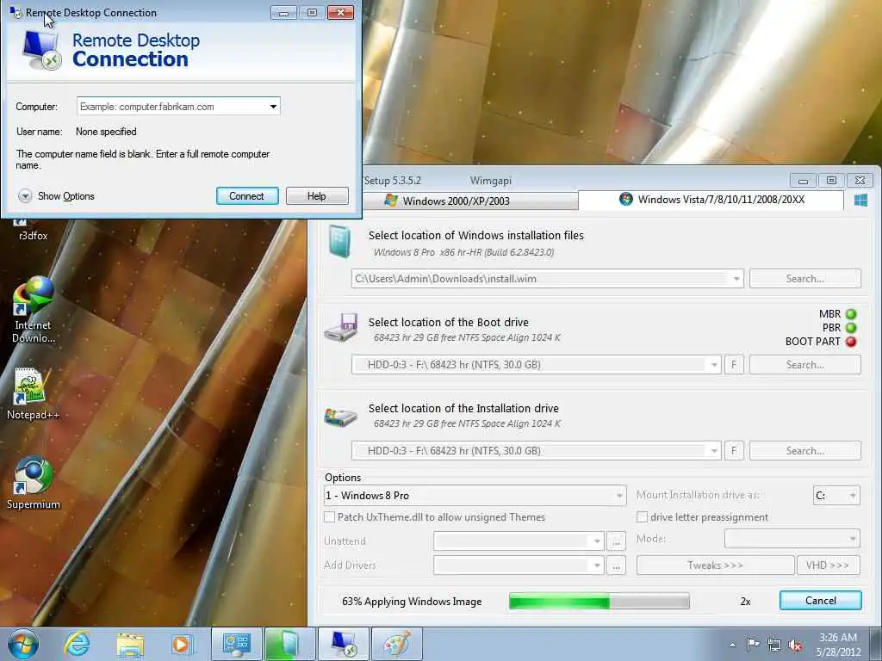Screen dimensions: 882x661
Task: Open the network tray icon
Action: tap(774, 646)
